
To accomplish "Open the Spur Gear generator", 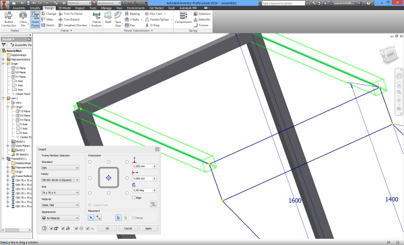I will coord(118,19).
